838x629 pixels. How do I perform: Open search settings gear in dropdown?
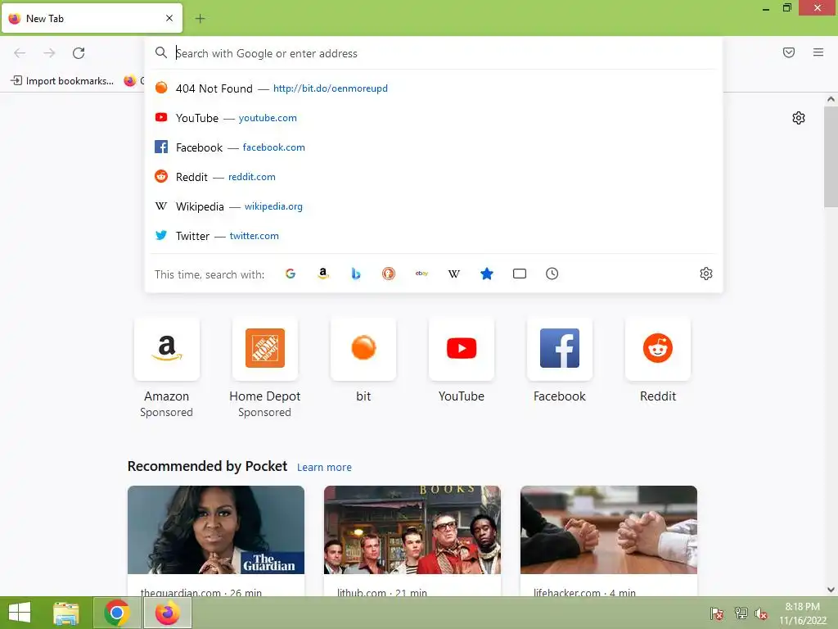click(x=706, y=274)
